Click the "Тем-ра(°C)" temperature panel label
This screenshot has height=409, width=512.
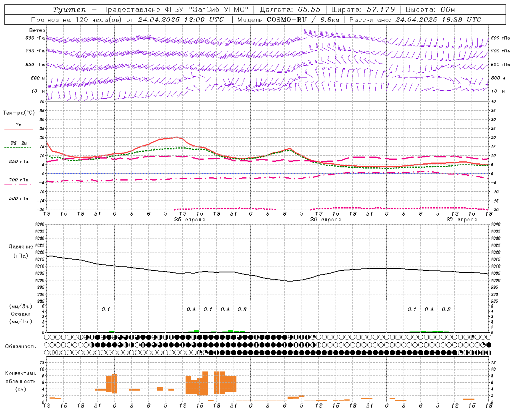coord(19,113)
